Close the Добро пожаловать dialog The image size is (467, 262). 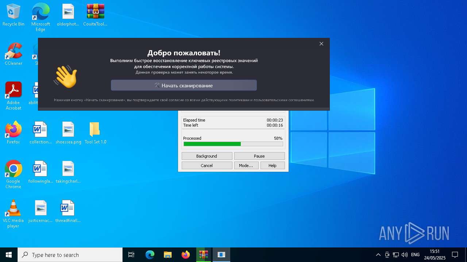(x=321, y=44)
